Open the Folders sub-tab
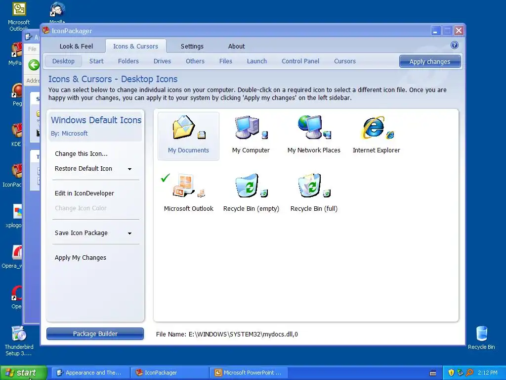Screen dimensions: 506x380 pos(128,61)
